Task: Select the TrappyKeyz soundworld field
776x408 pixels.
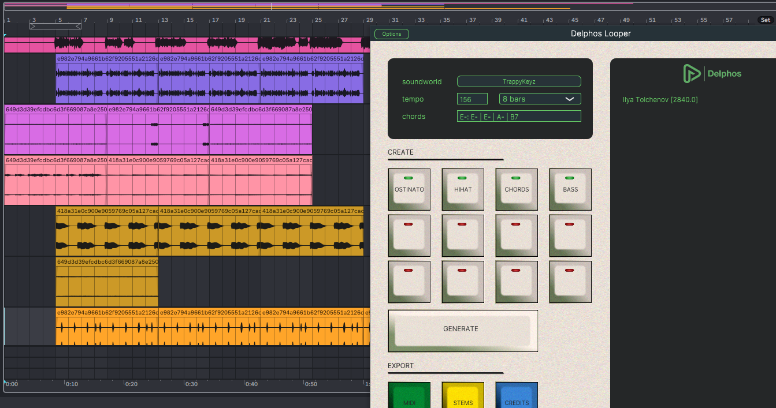Action: [x=518, y=82]
